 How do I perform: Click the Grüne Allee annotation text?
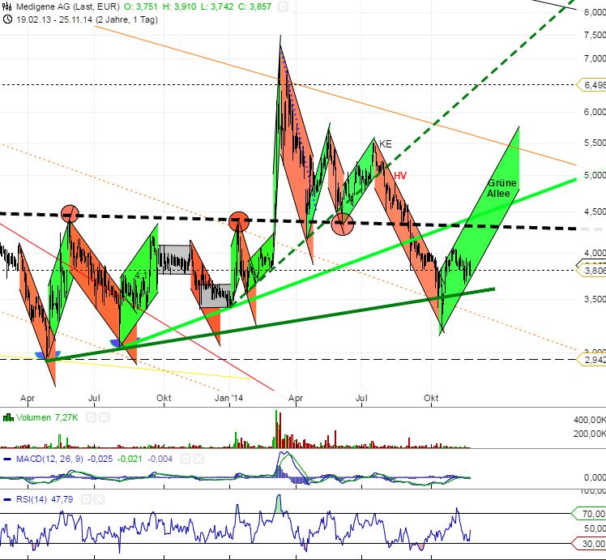pos(501,188)
